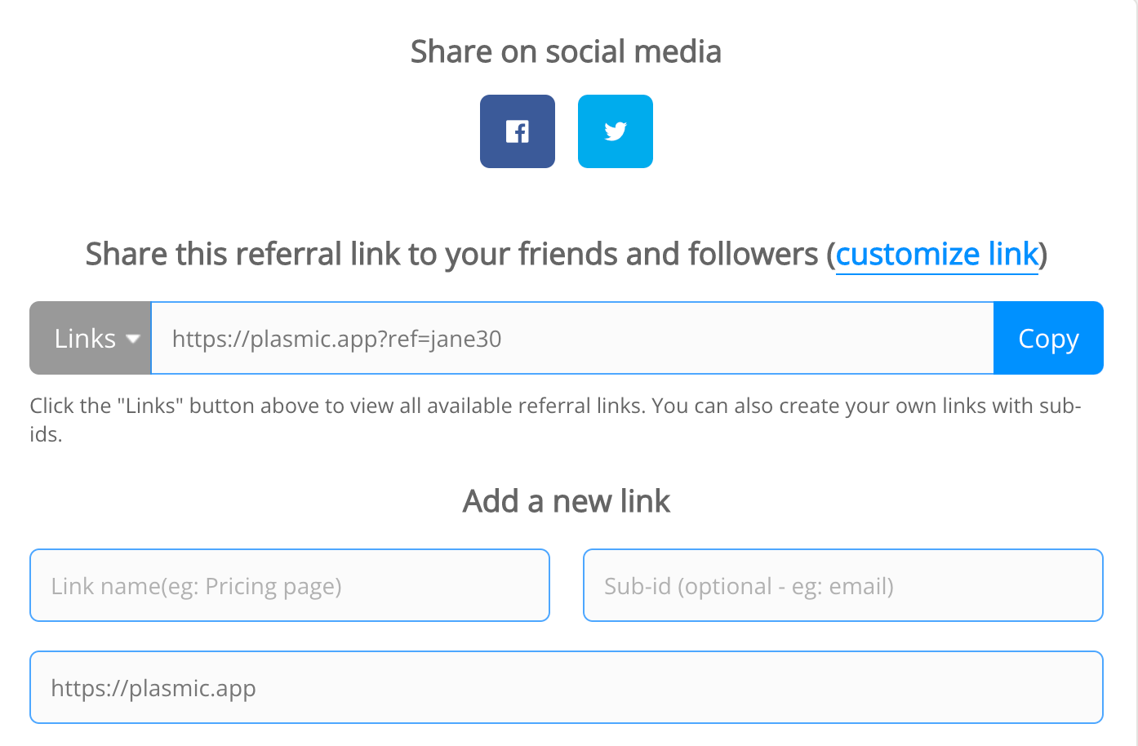Copy the referral link with Copy button
Image resolution: width=1138 pixels, height=746 pixels.
point(1048,338)
